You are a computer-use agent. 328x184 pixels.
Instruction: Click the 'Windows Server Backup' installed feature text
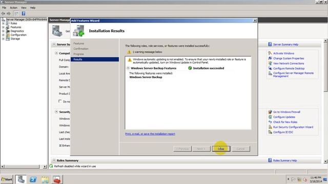click(146, 77)
